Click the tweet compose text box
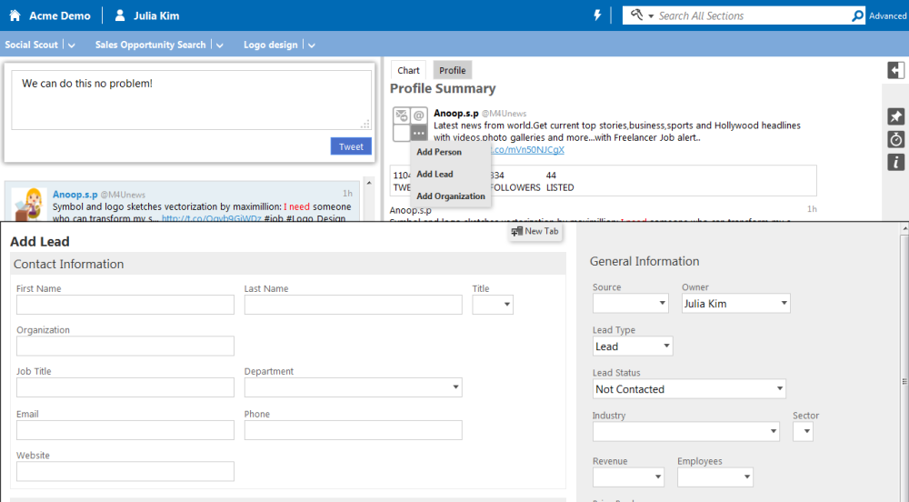Screen dimensions: 909x502 pyautogui.click(x=191, y=100)
